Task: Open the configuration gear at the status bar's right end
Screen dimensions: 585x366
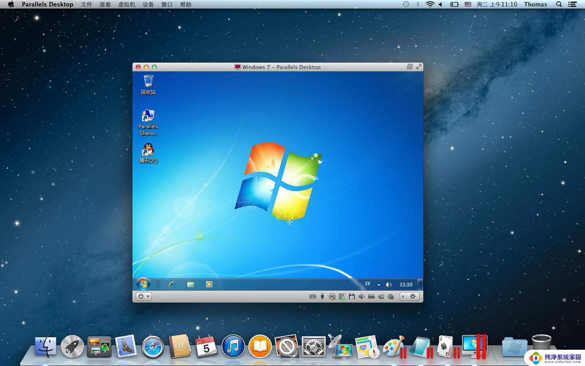Action: pos(413,296)
